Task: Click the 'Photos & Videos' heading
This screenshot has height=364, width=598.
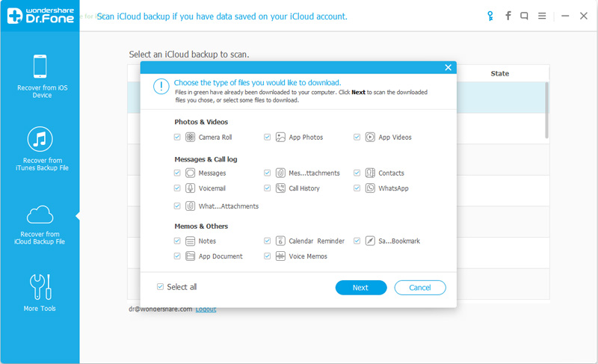Action: tap(201, 122)
